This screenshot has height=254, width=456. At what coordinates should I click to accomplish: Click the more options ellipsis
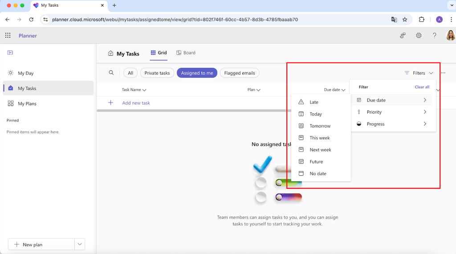click(x=443, y=73)
